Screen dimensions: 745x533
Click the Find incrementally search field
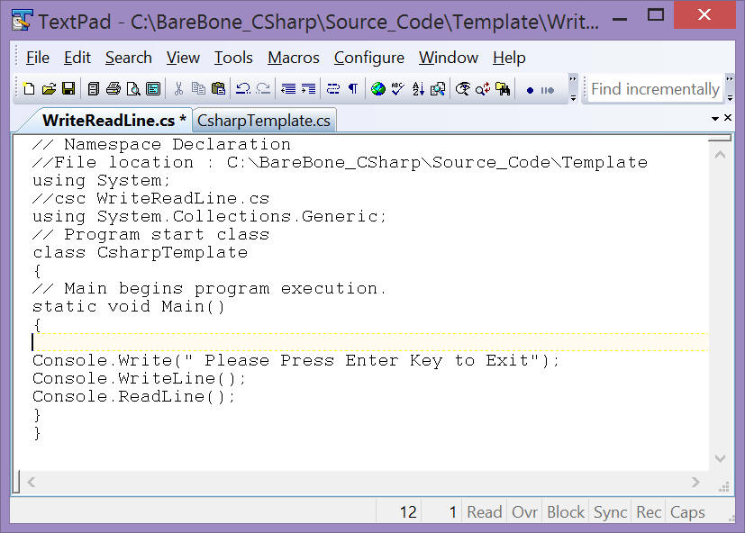coord(654,89)
